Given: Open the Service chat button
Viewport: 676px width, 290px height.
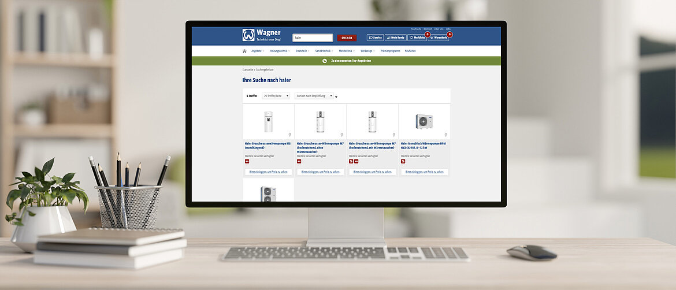Looking at the screenshot, I should (x=375, y=38).
